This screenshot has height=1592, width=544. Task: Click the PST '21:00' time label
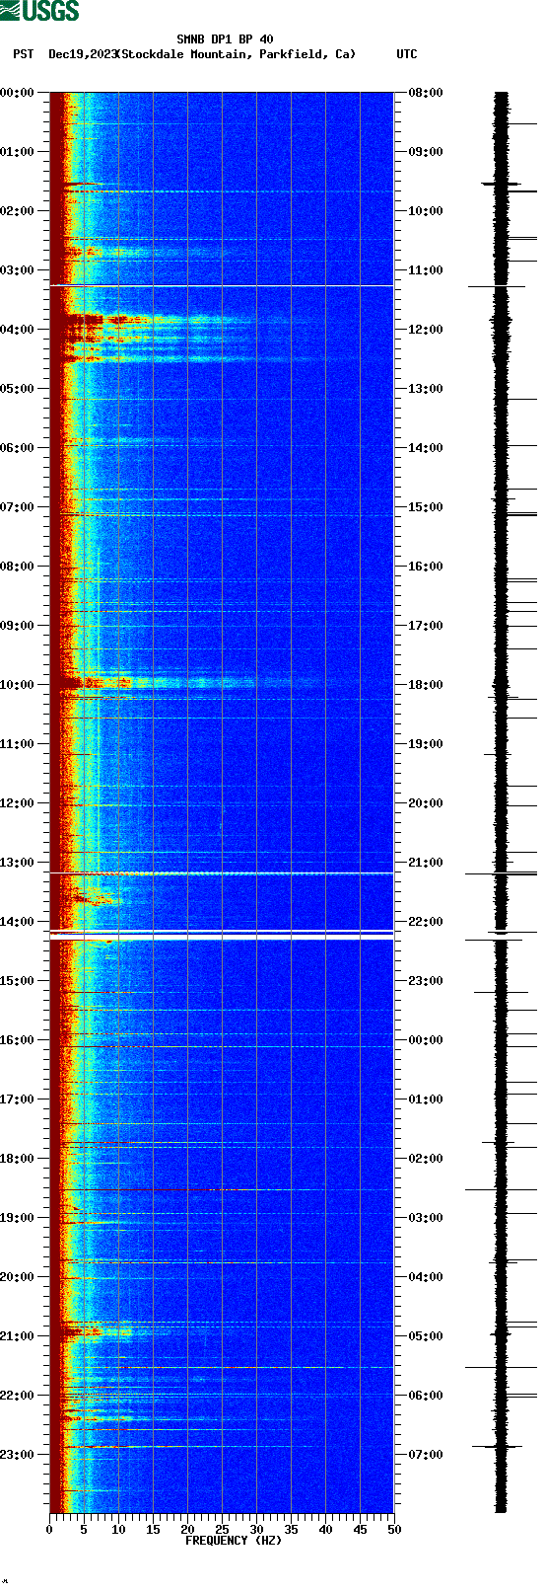[x=18, y=1336]
